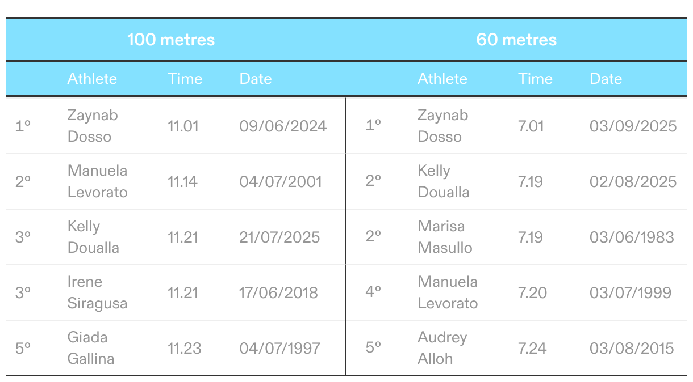
Task: Select Zaynab Dosso in 100 metres table
Action: click(93, 126)
